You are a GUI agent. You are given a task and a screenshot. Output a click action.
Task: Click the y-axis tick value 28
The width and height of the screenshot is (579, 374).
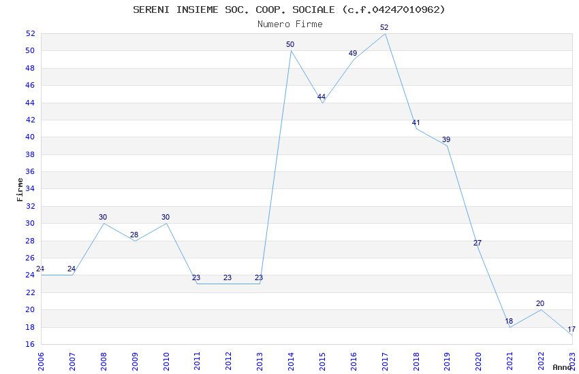click(x=30, y=241)
